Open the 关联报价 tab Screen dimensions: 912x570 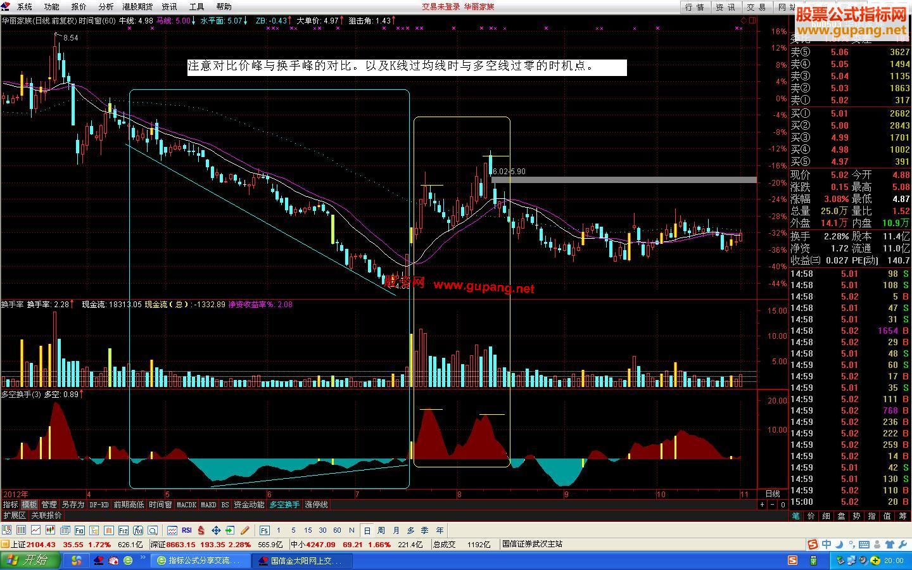pyautogui.click(x=46, y=516)
